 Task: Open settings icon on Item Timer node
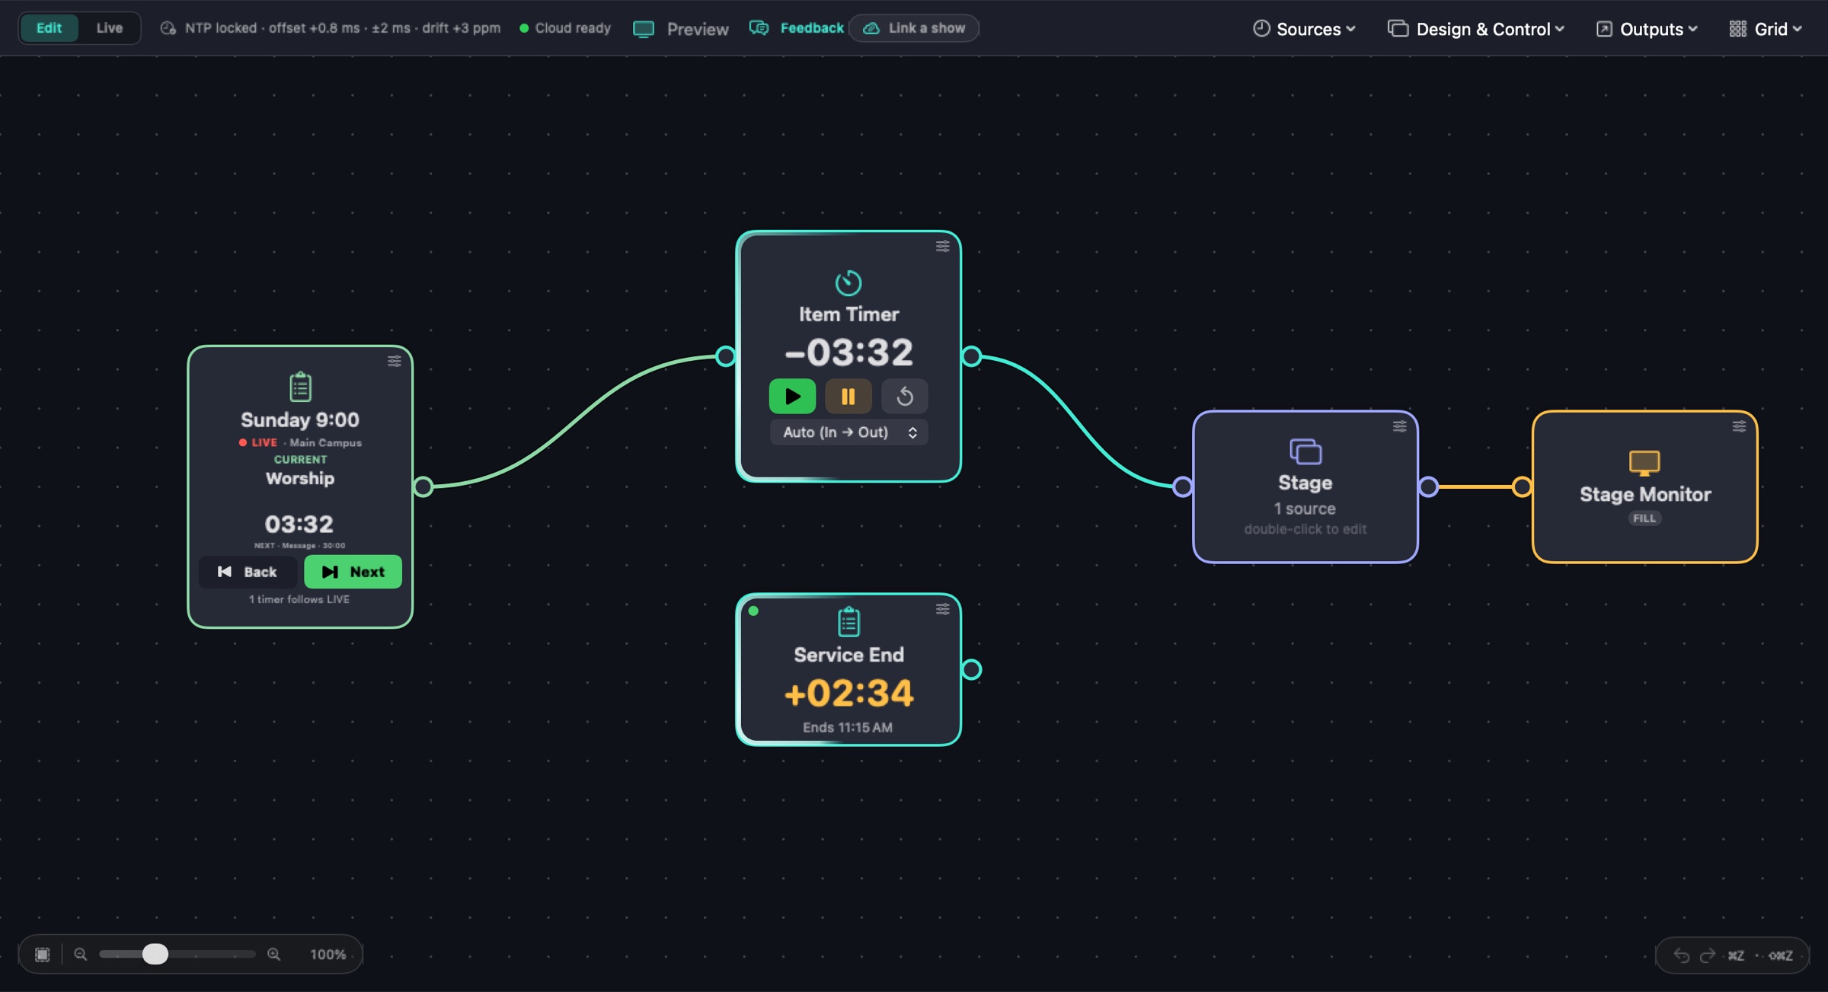click(x=942, y=246)
